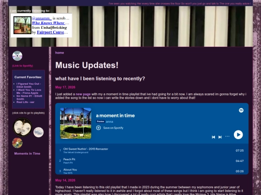Screen dimensions: 261x195
Task: Click the May 14, 2026 date heading
Action: 65,180
